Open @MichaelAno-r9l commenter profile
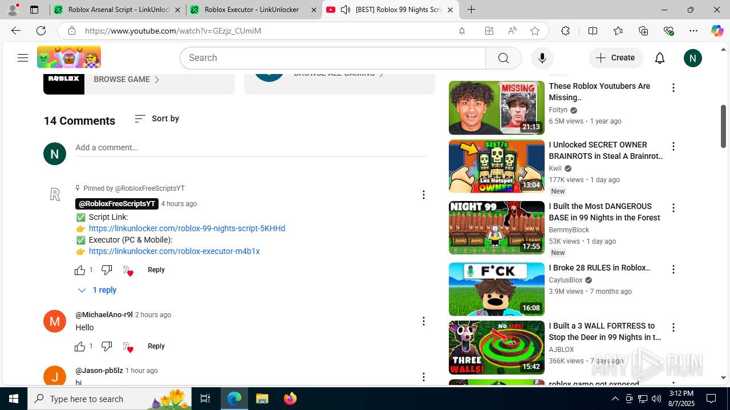Image resolution: width=730 pixels, height=410 pixels. tap(104, 315)
